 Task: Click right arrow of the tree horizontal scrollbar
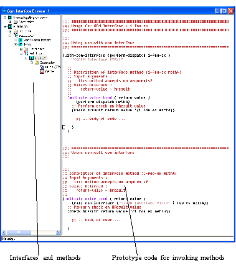[x=58, y=232]
